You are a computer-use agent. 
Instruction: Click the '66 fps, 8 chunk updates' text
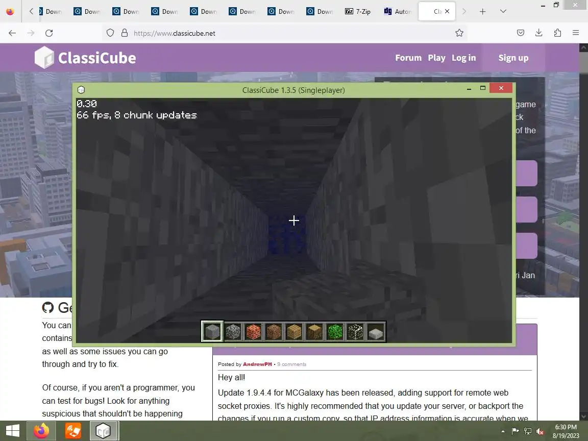click(136, 115)
